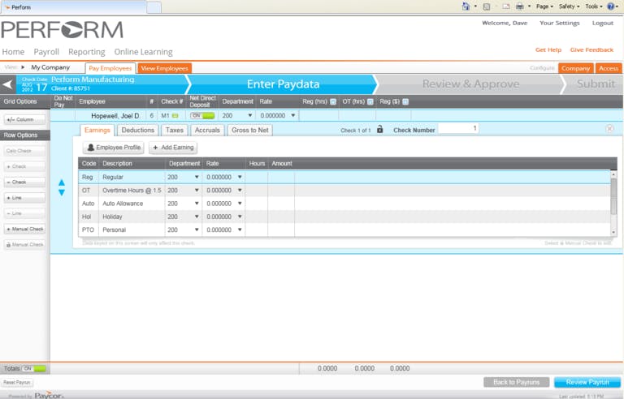Switch to the Gross to Net tab
The image size is (624, 399).
click(x=250, y=130)
